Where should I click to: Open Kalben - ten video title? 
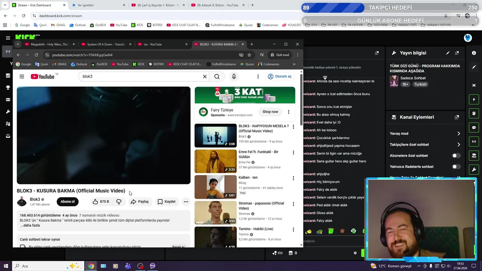(248, 178)
